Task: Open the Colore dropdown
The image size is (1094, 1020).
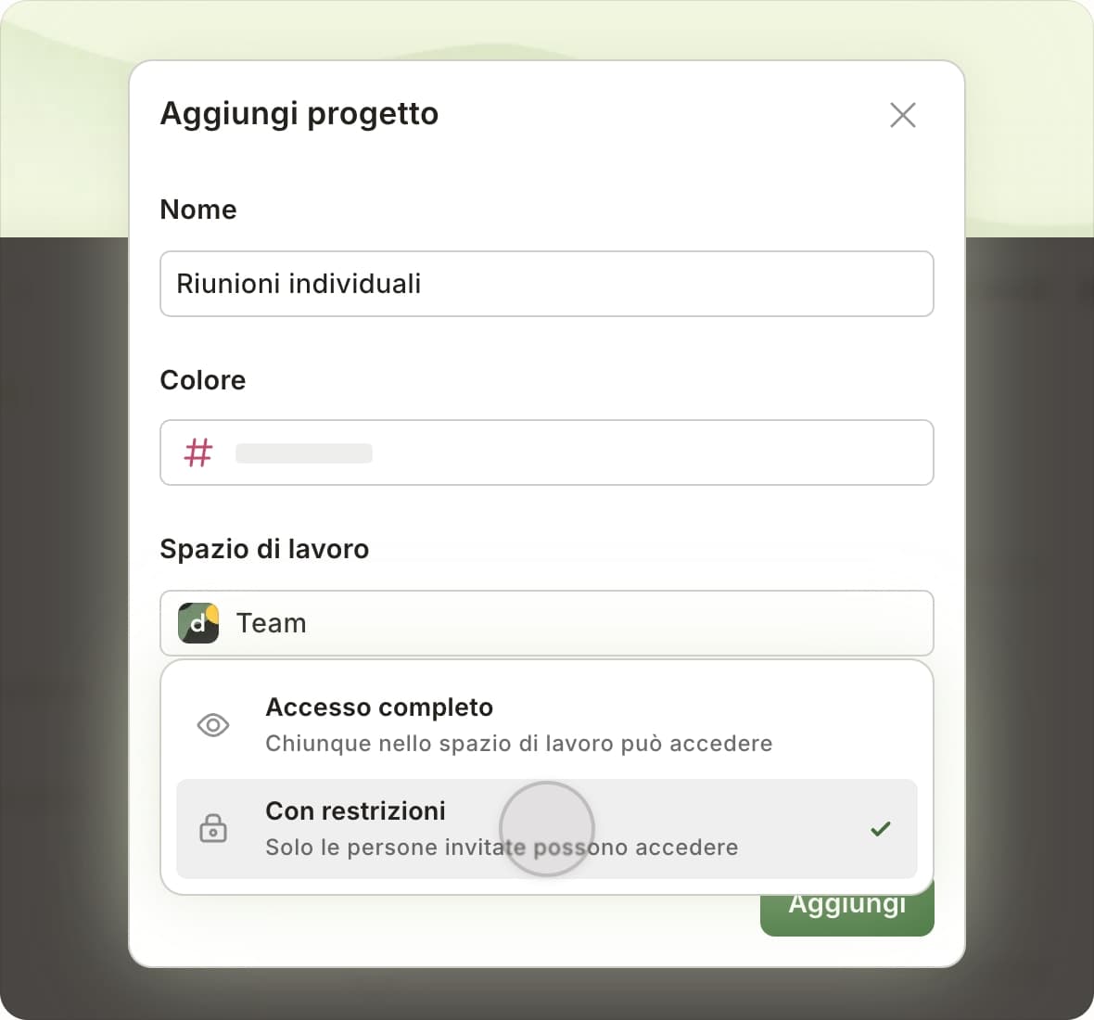Action: pos(547,453)
